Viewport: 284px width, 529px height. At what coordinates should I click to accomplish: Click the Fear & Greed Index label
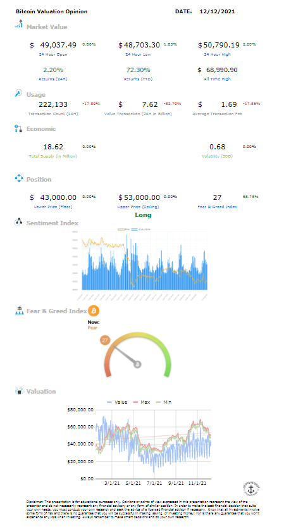point(217,207)
